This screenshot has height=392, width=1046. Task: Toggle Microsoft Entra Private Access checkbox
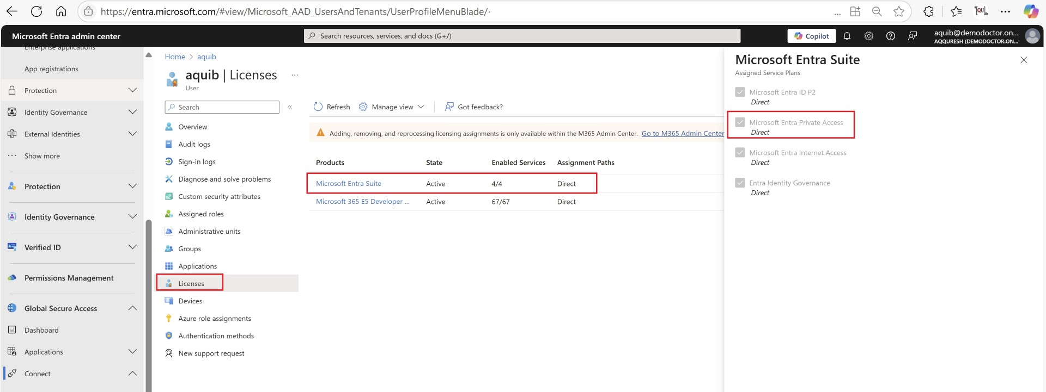(740, 122)
